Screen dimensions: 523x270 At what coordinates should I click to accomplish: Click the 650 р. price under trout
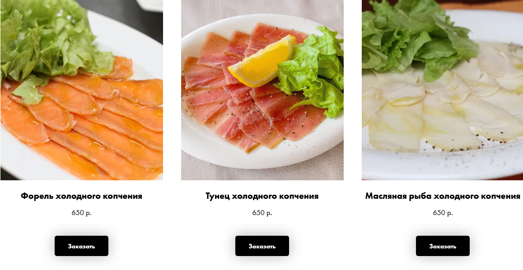tap(81, 213)
